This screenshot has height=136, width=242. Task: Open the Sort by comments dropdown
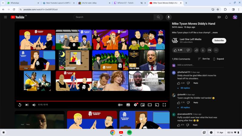coord(204,59)
